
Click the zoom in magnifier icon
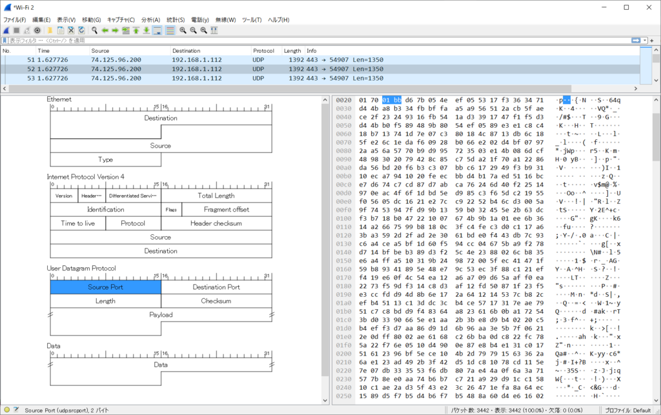(183, 30)
